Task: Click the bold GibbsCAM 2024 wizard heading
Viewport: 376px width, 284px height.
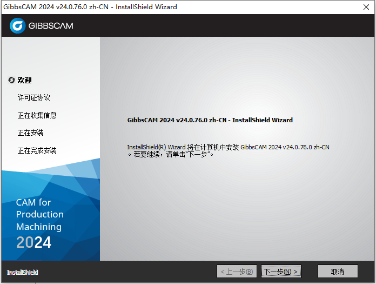Action: coord(210,120)
